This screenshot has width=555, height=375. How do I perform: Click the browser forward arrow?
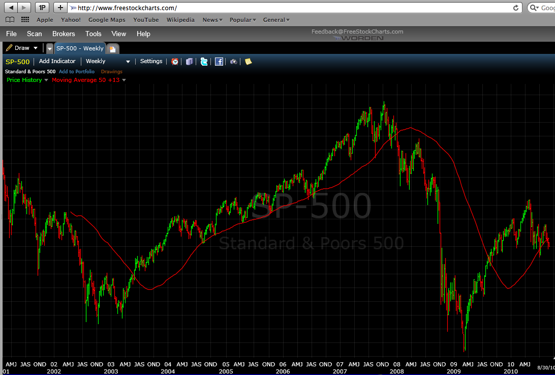coord(24,8)
